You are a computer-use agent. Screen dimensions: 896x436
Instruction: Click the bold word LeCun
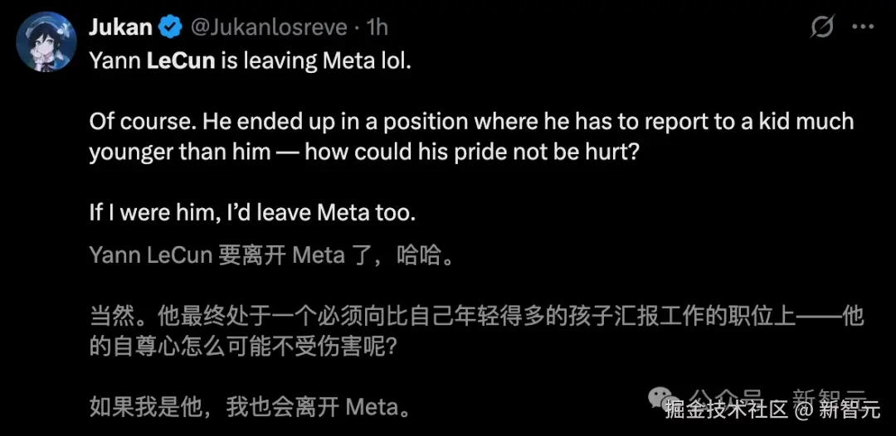(x=182, y=64)
